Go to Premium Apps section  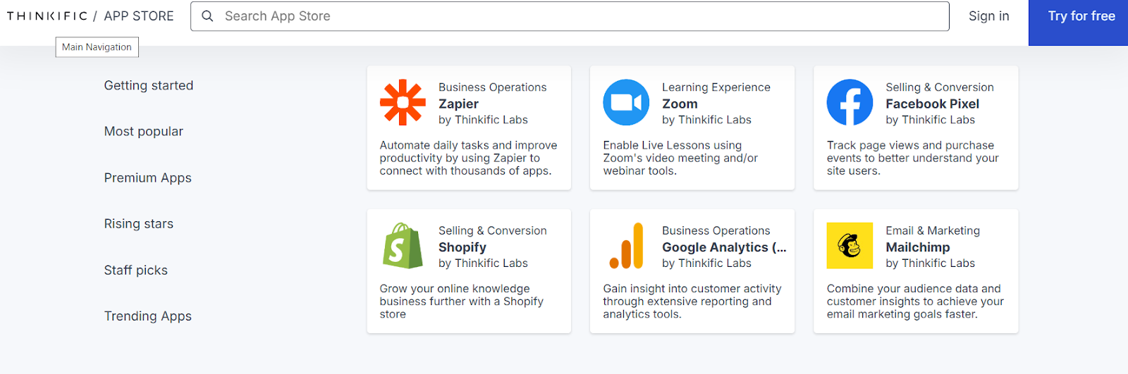(x=148, y=177)
